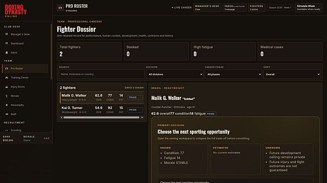Open Training Center menu item
This screenshot has width=327, height=183.
[x=25, y=77]
